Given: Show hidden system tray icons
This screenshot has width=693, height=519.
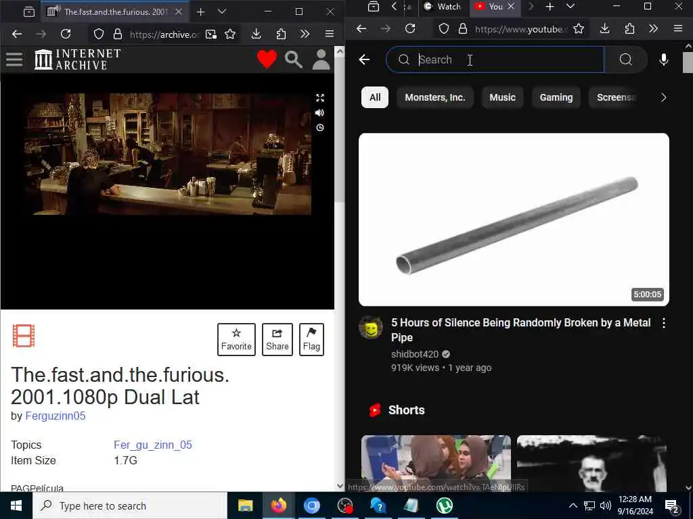Looking at the screenshot, I should [x=573, y=505].
